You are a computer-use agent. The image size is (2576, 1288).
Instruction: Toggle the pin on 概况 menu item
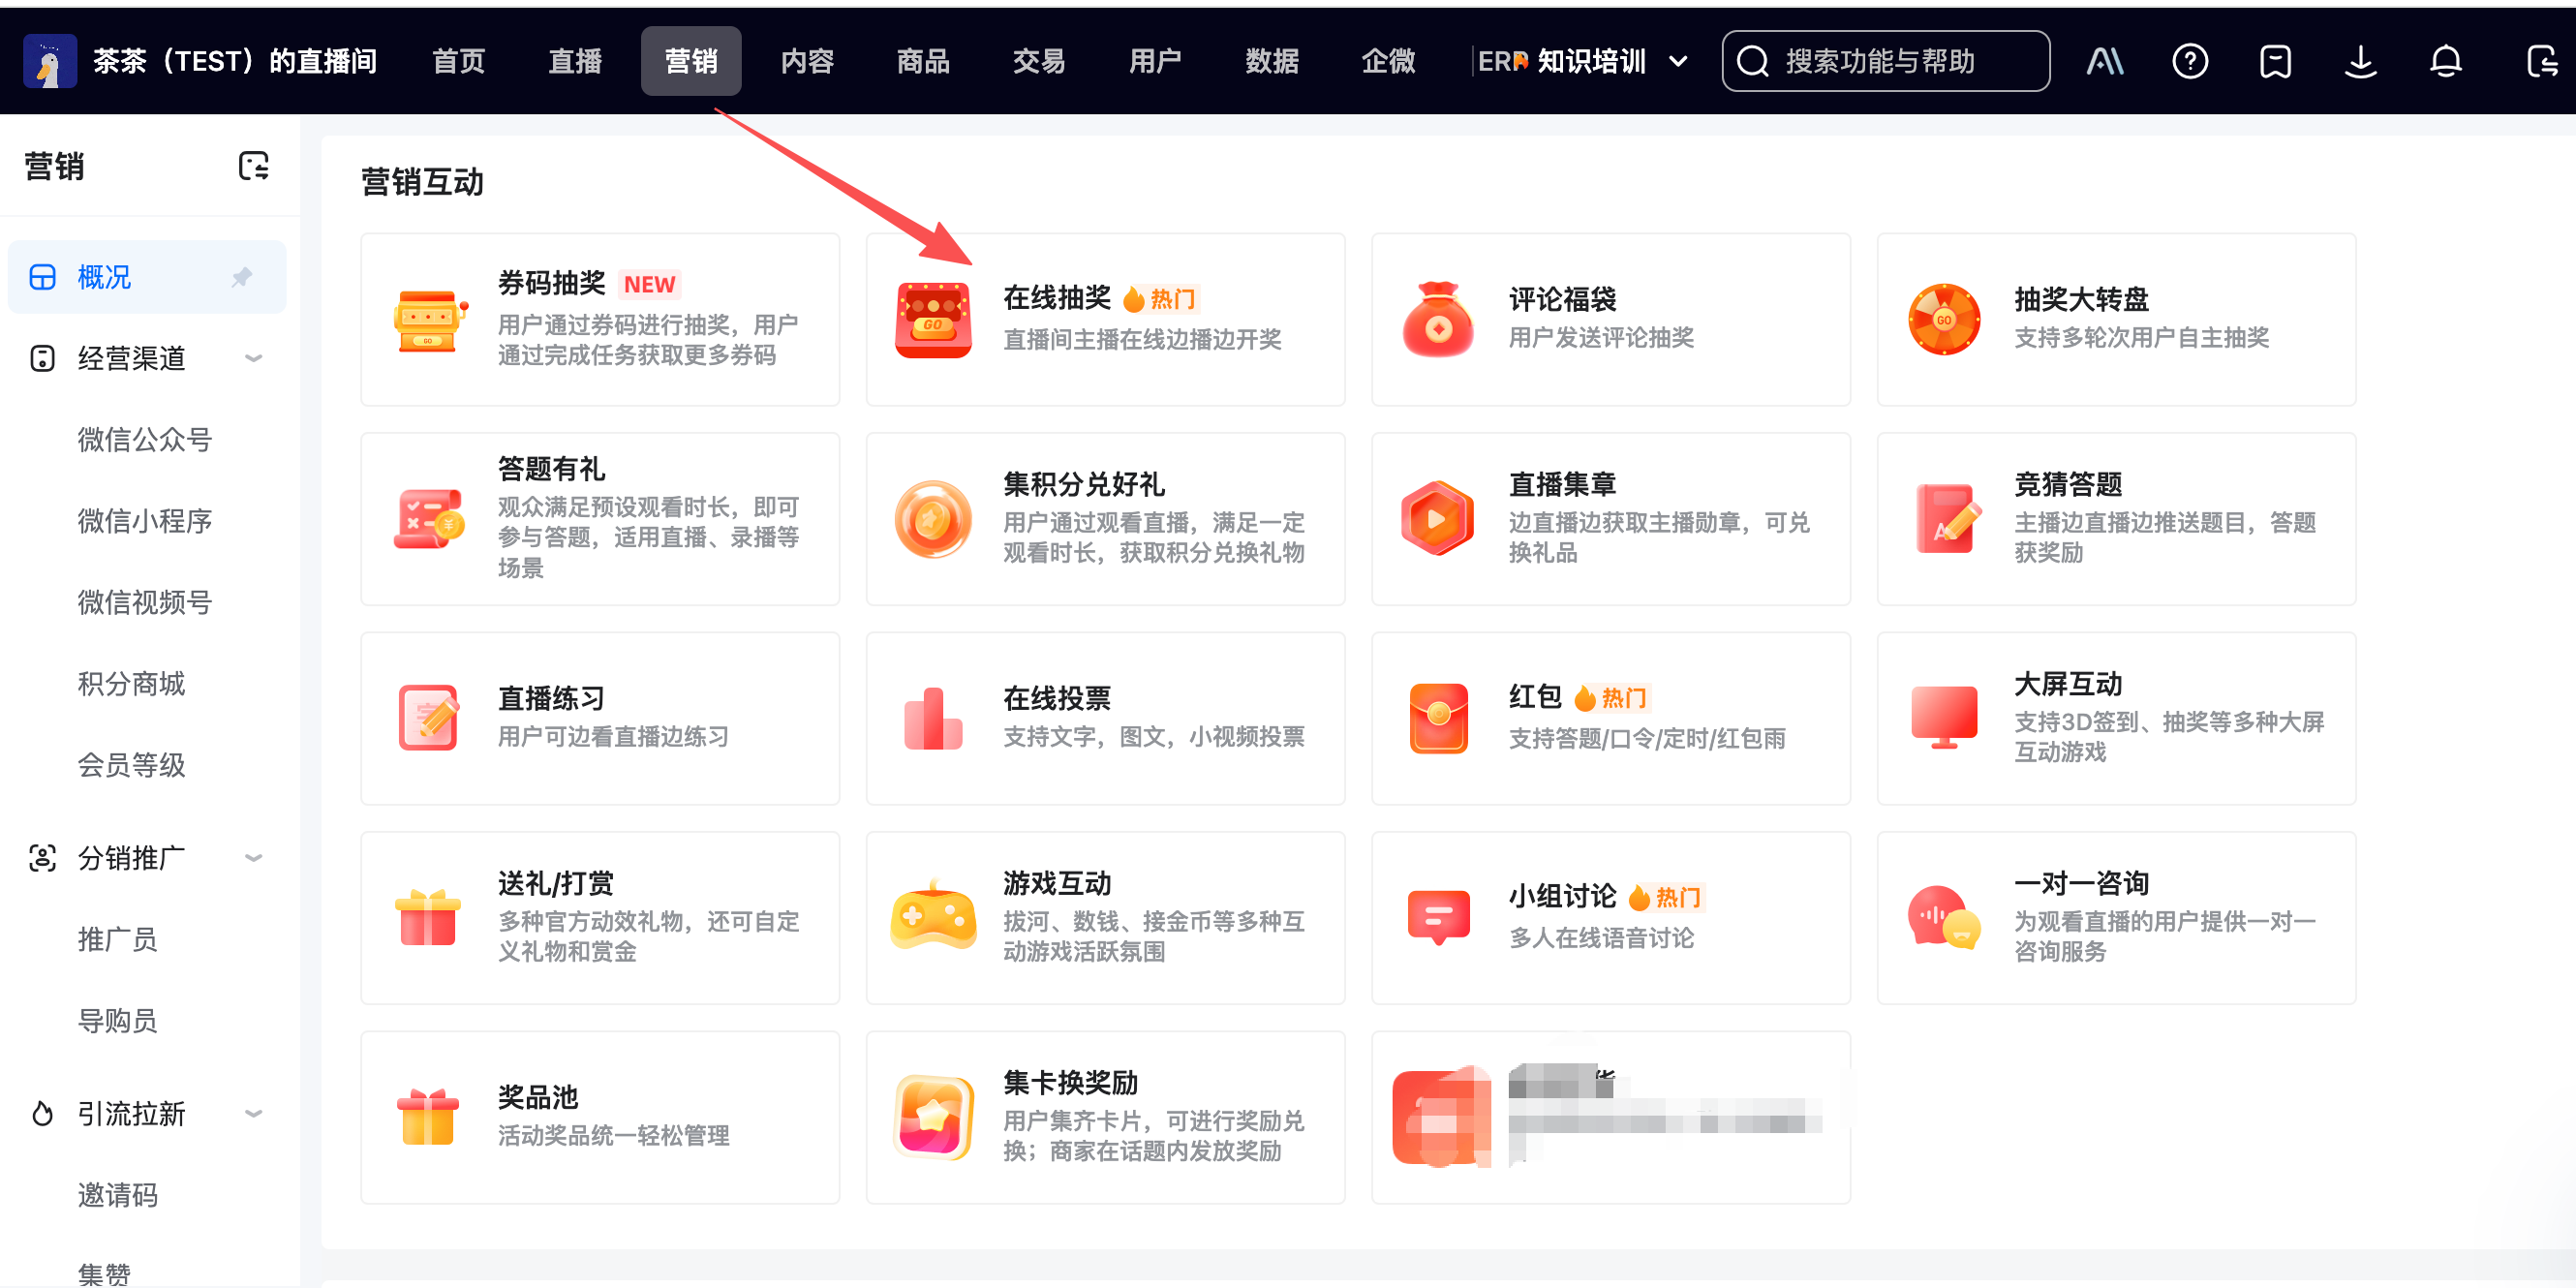(x=242, y=277)
